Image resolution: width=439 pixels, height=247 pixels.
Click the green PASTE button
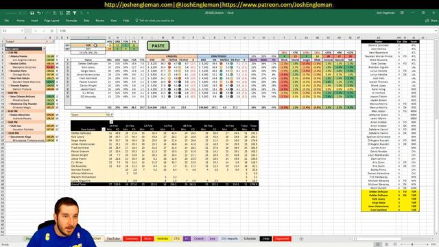(158, 46)
